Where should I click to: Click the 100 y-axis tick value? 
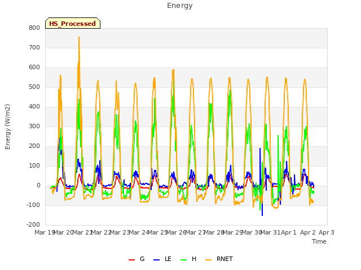[34, 166]
